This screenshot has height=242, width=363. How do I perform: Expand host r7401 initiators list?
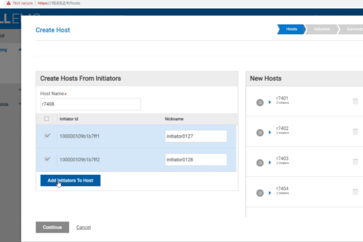click(x=270, y=102)
